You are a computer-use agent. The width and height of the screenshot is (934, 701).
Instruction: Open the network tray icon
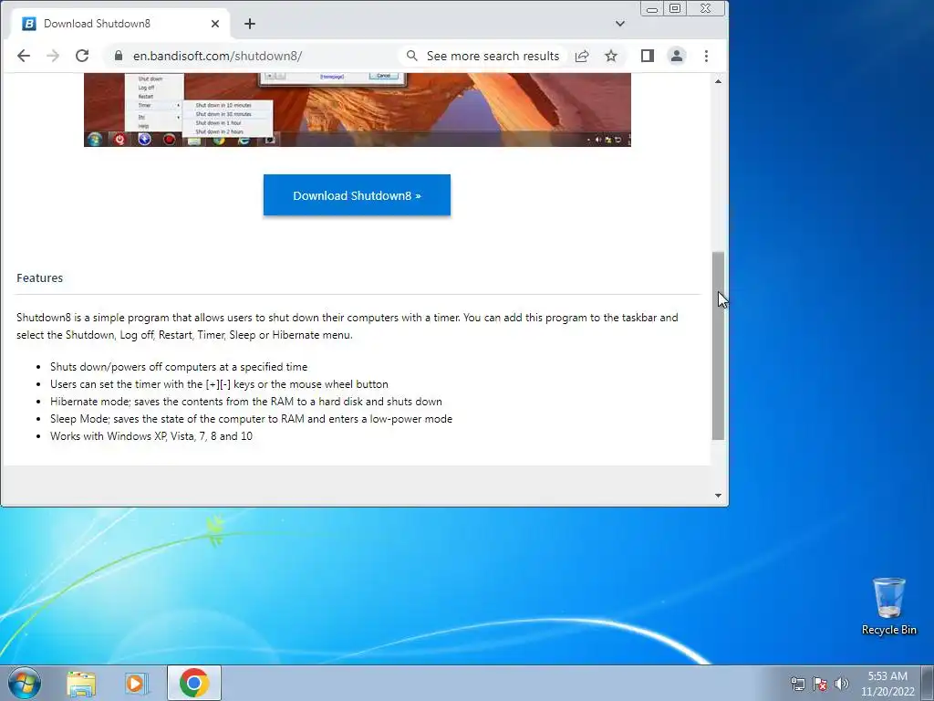797,684
